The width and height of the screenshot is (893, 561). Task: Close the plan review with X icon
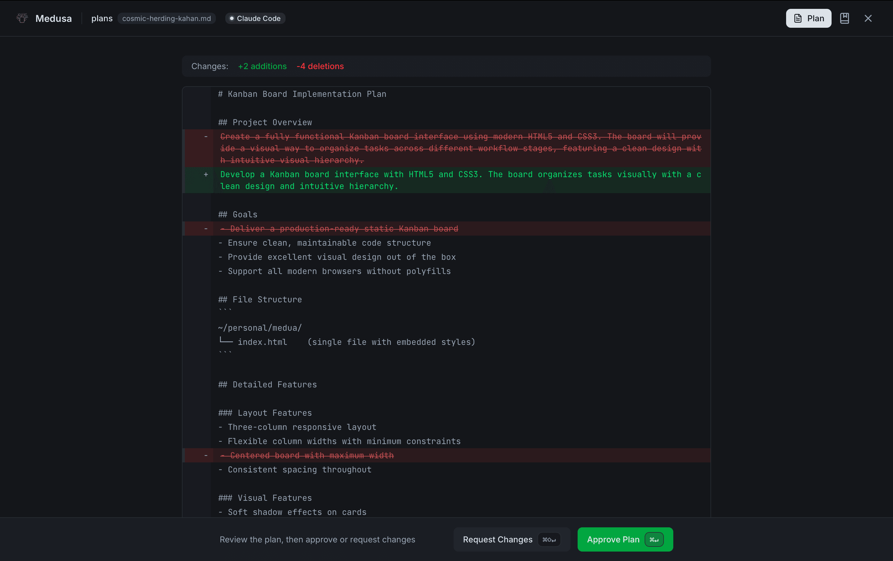(868, 18)
